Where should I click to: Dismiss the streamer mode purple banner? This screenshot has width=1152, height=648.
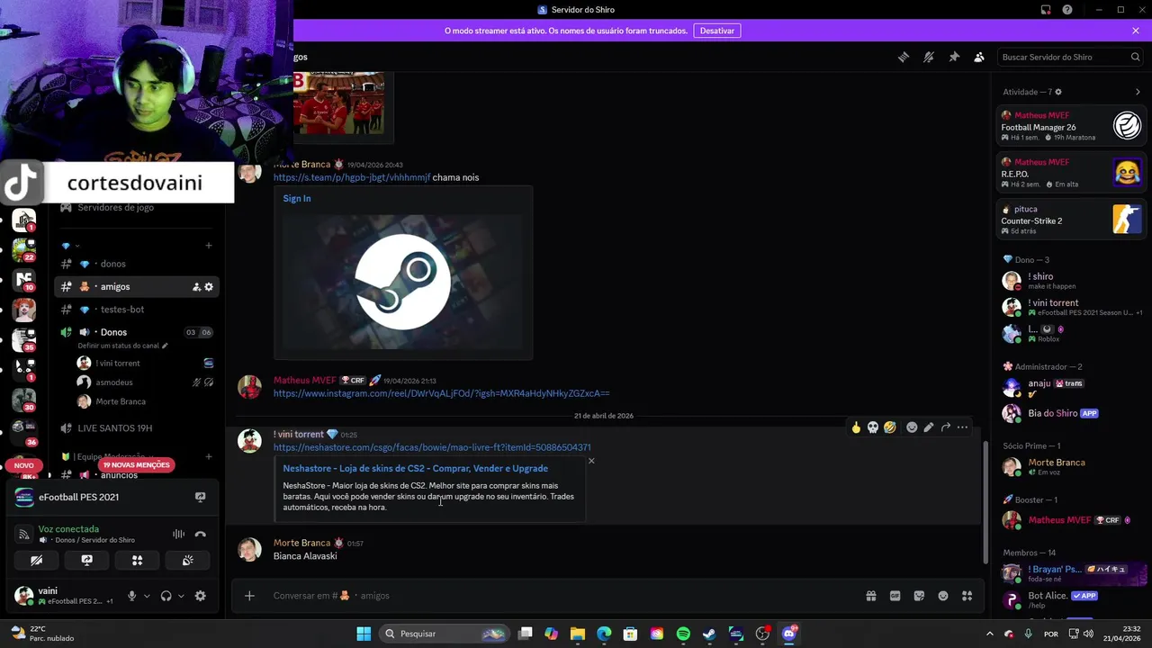click(x=1136, y=31)
